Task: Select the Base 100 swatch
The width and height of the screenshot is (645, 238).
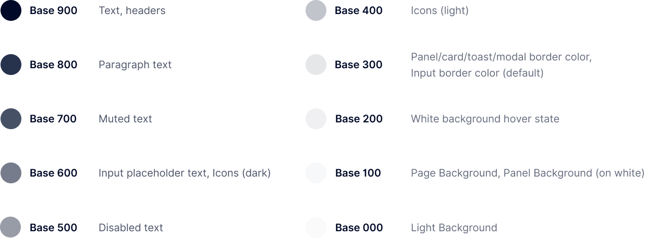Action: point(316,173)
